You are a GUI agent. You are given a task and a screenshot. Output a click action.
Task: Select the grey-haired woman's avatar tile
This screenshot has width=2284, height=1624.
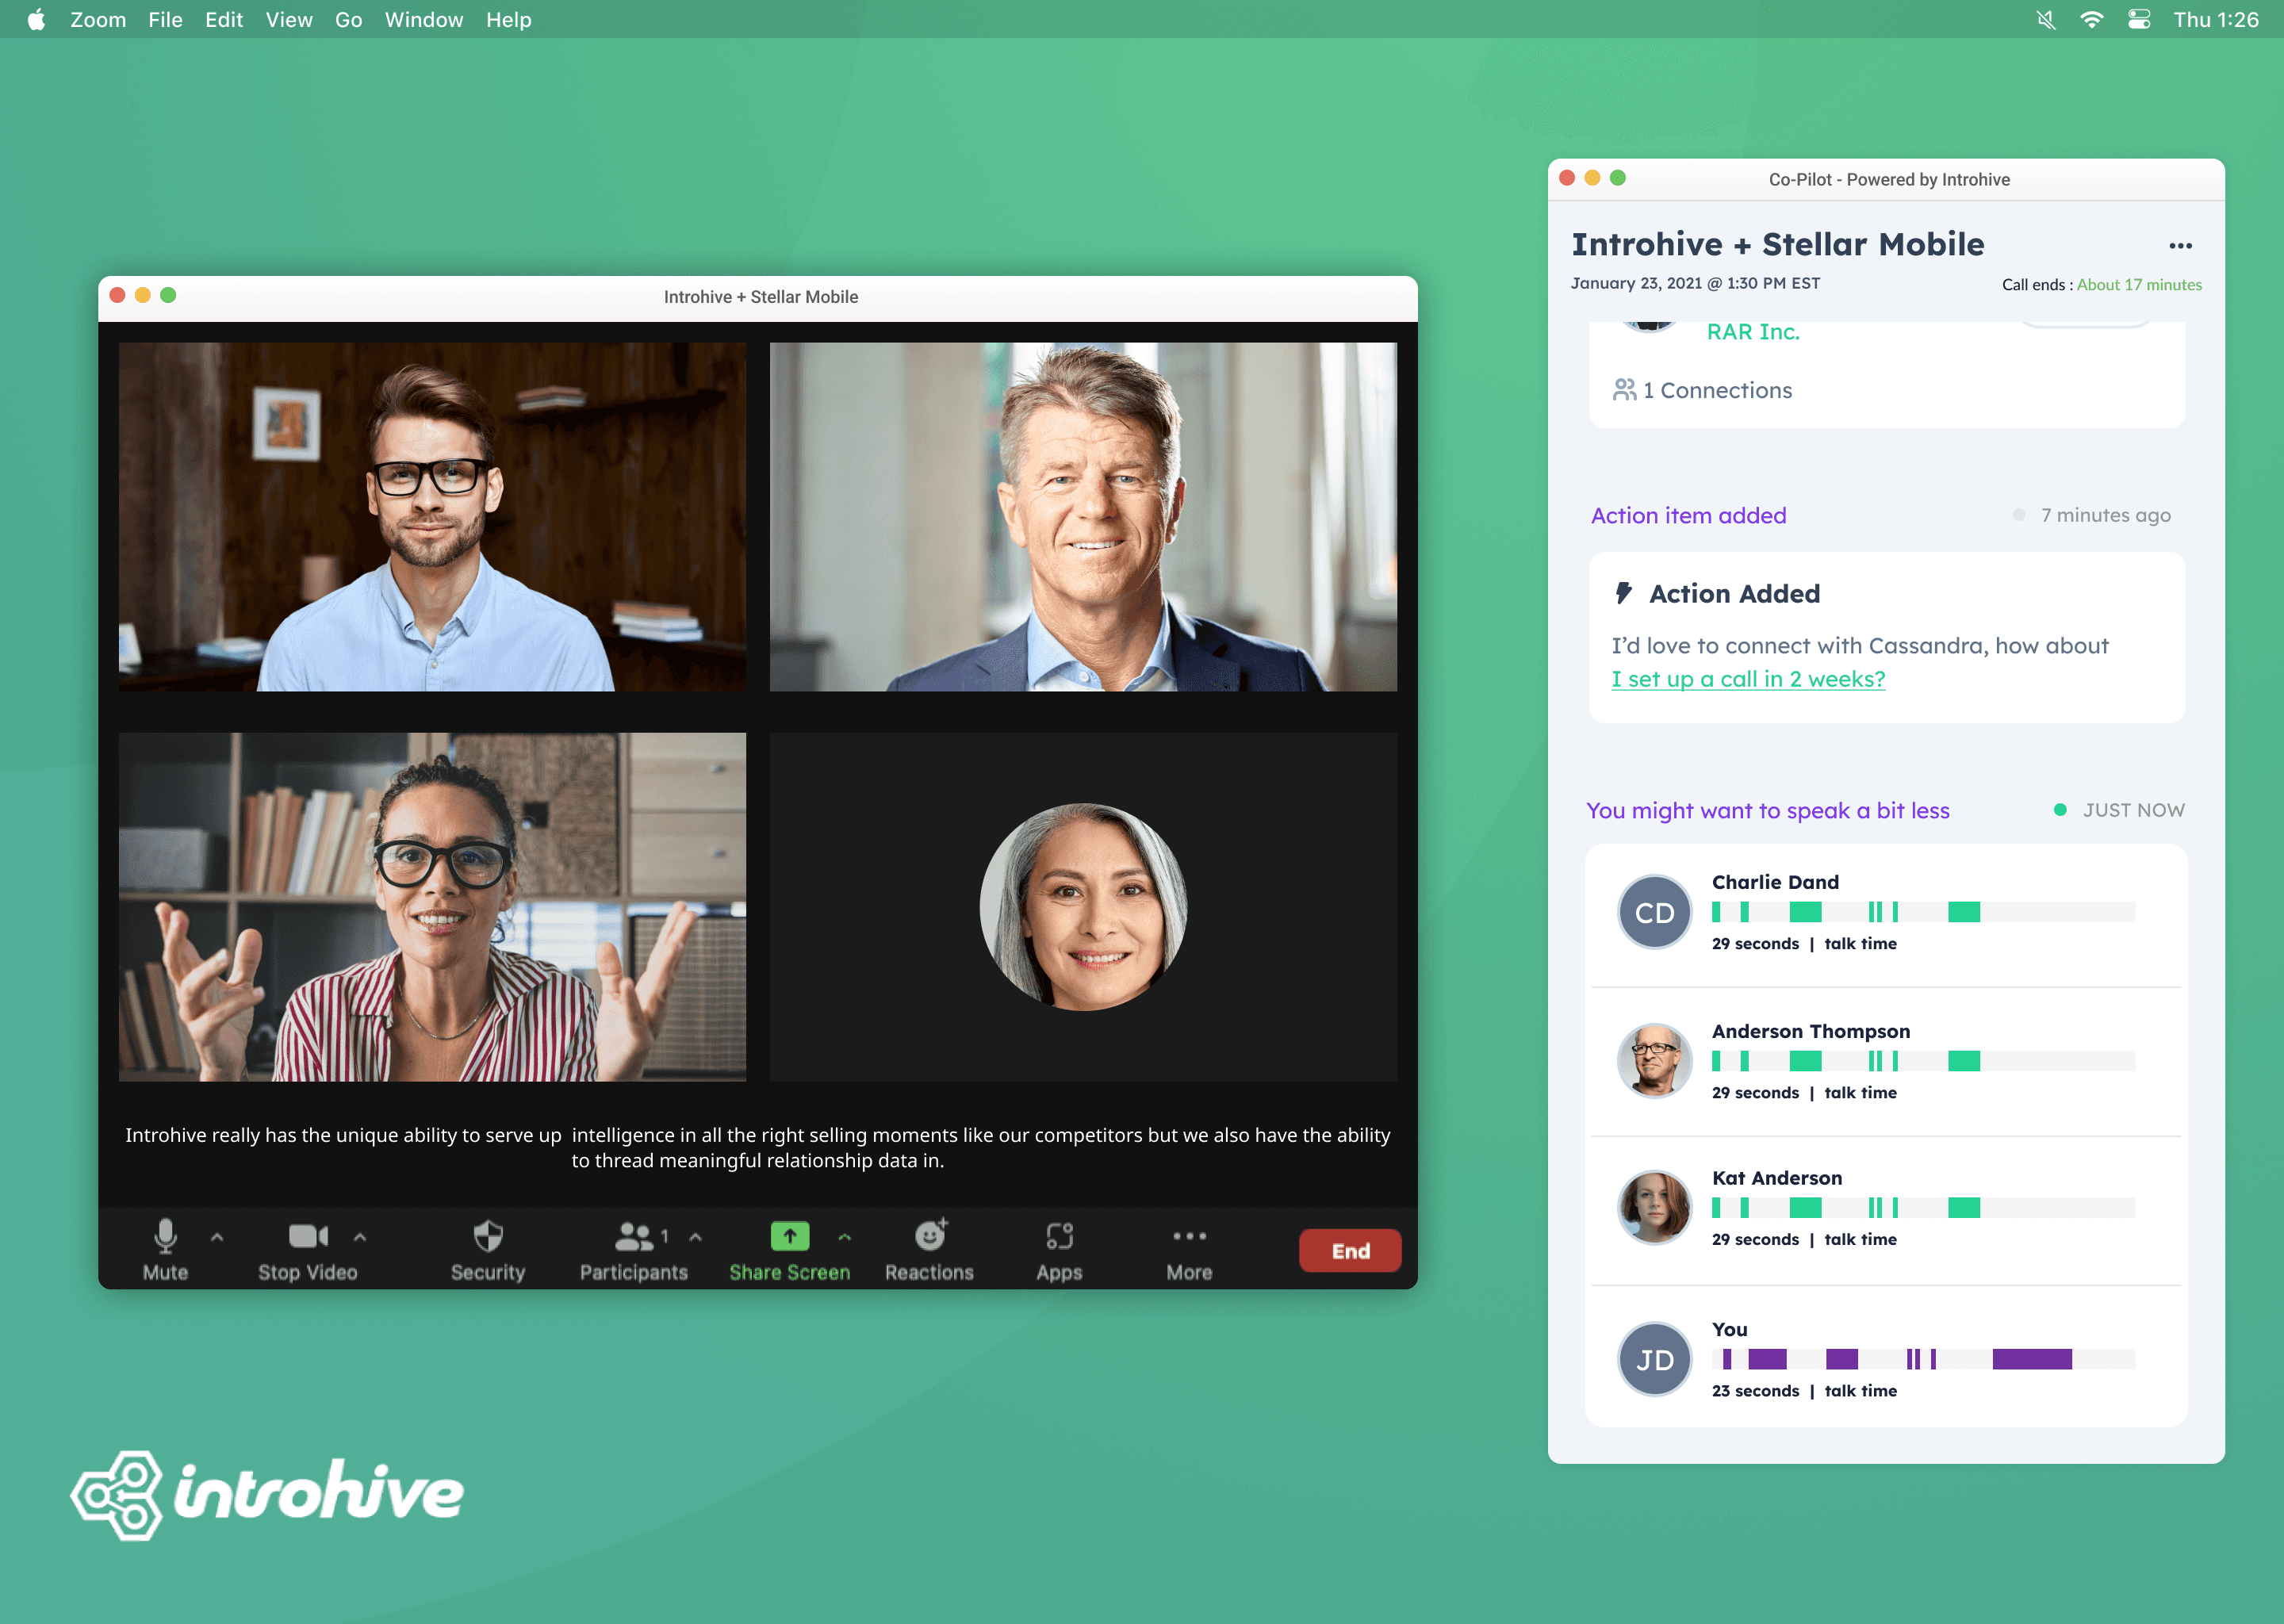click(1083, 906)
